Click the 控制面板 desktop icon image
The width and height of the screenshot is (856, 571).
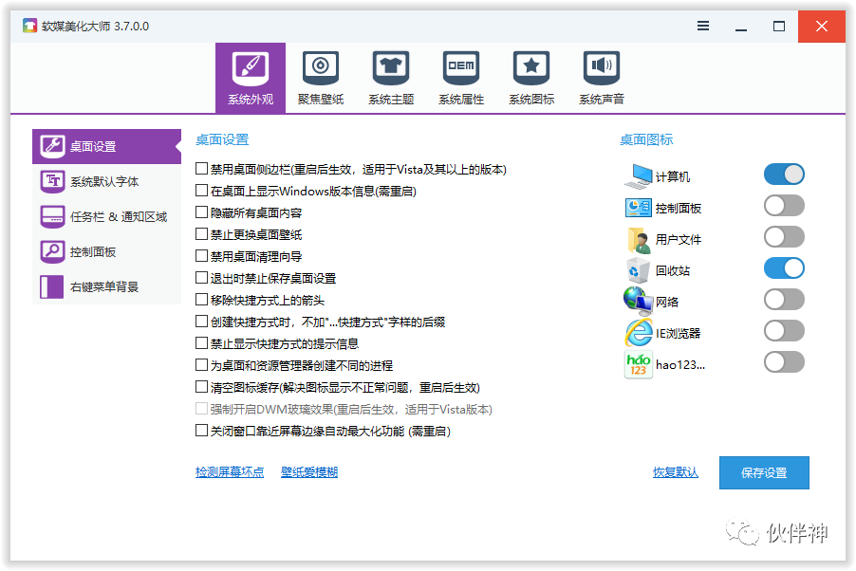pos(638,208)
